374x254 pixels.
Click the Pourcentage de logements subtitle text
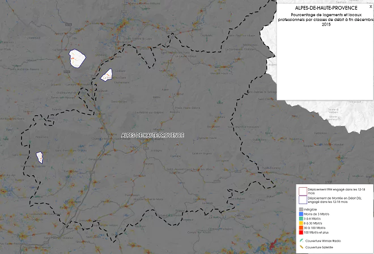pos(326,19)
